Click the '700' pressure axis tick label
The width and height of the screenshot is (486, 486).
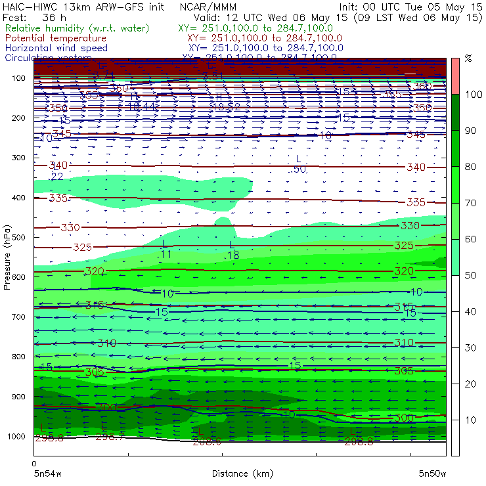pyautogui.click(x=18, y=317)
